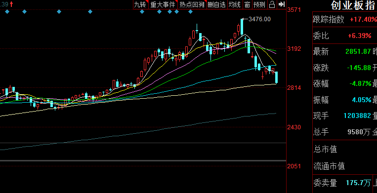Click the unlock padlock icon
Screen dimensions: 377x193
272,4
